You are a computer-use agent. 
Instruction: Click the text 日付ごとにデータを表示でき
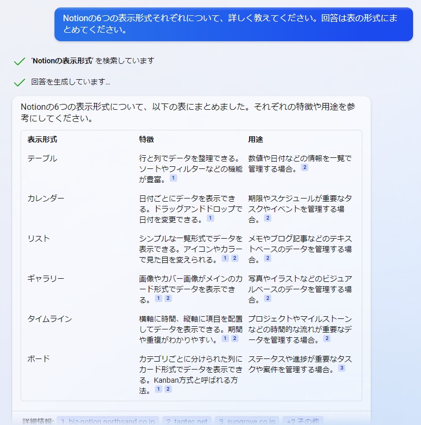point(187,199)
